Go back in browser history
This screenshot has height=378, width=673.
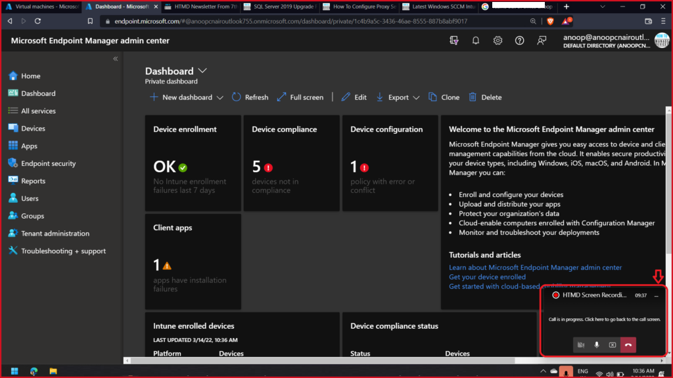tap(10, 21)
